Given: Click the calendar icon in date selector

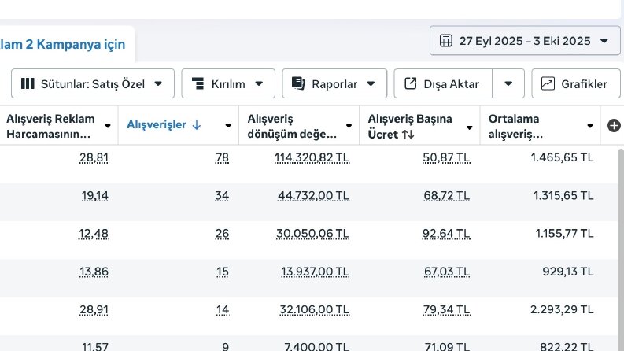Looking at the screenshot, I should click(445, 41).
